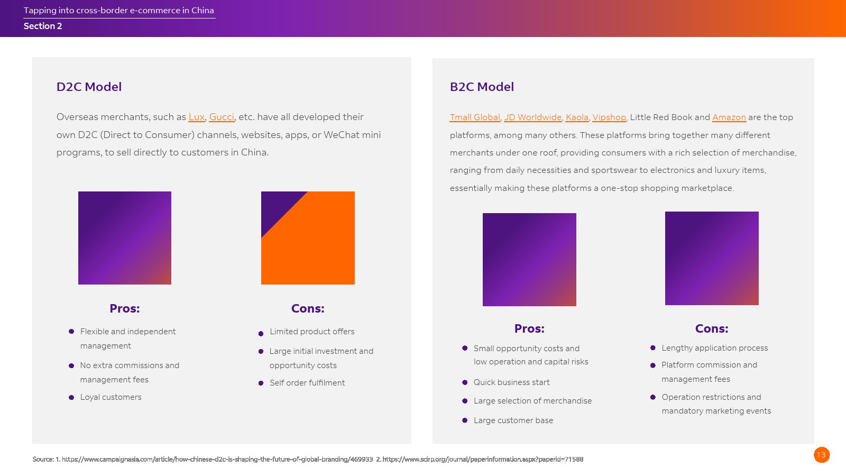846x476 pixels.
Task: Click the B2C Model heading
Action: 482,87
